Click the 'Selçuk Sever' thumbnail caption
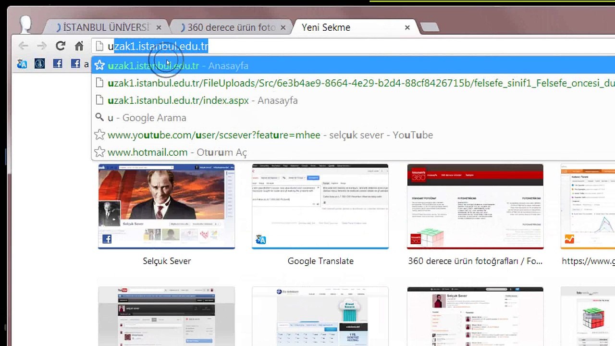615x346 pixels. point(167,261)
